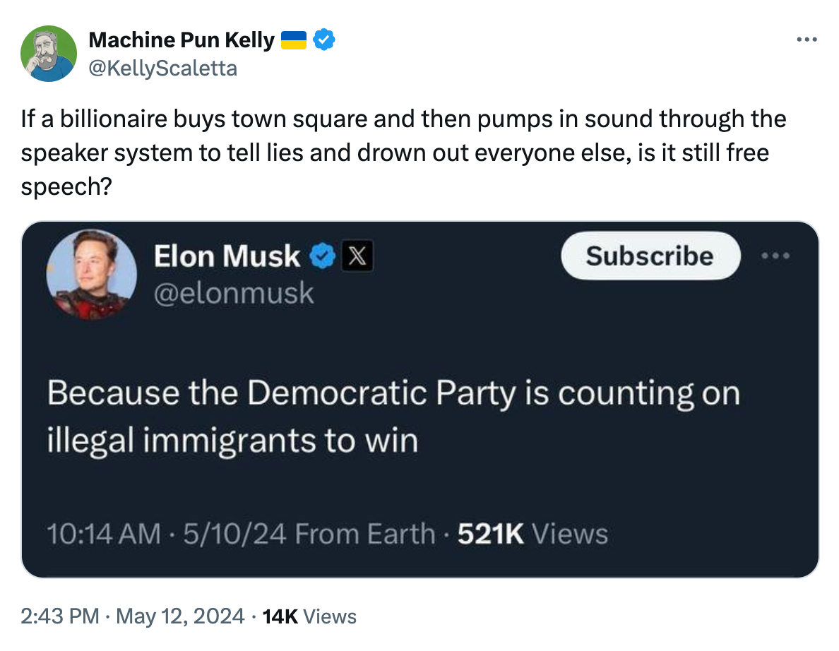Screen dimensions: 839x651
Task: Click the 10:14 AM 5/10/24 quoted timestamp
Action: [x=167, y=534]
